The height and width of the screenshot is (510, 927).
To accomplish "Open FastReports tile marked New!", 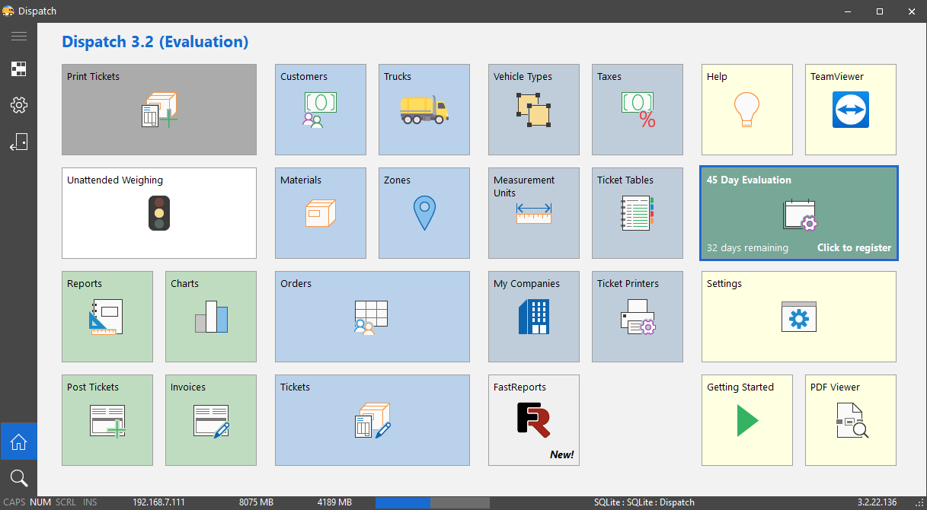I will (x=533, y=420).
